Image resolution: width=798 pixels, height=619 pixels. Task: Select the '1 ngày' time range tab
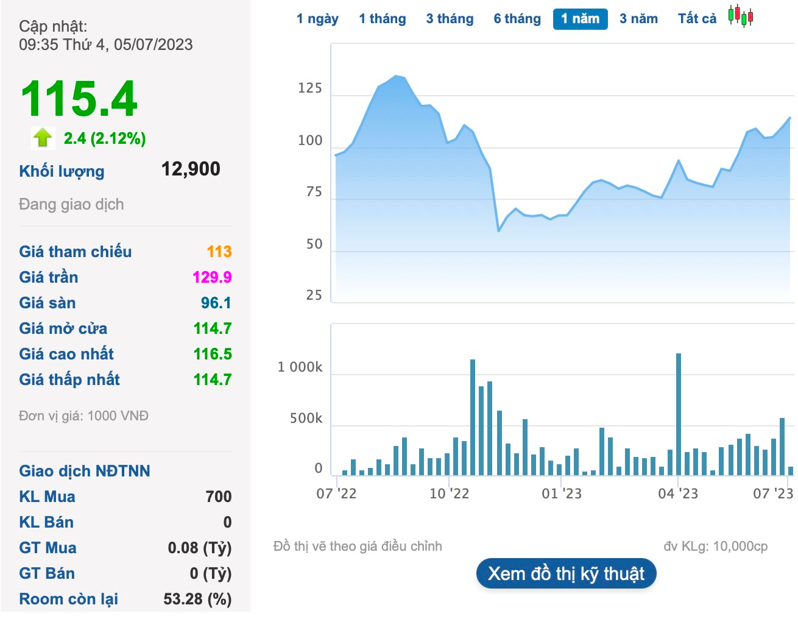(x=317, y=19)
